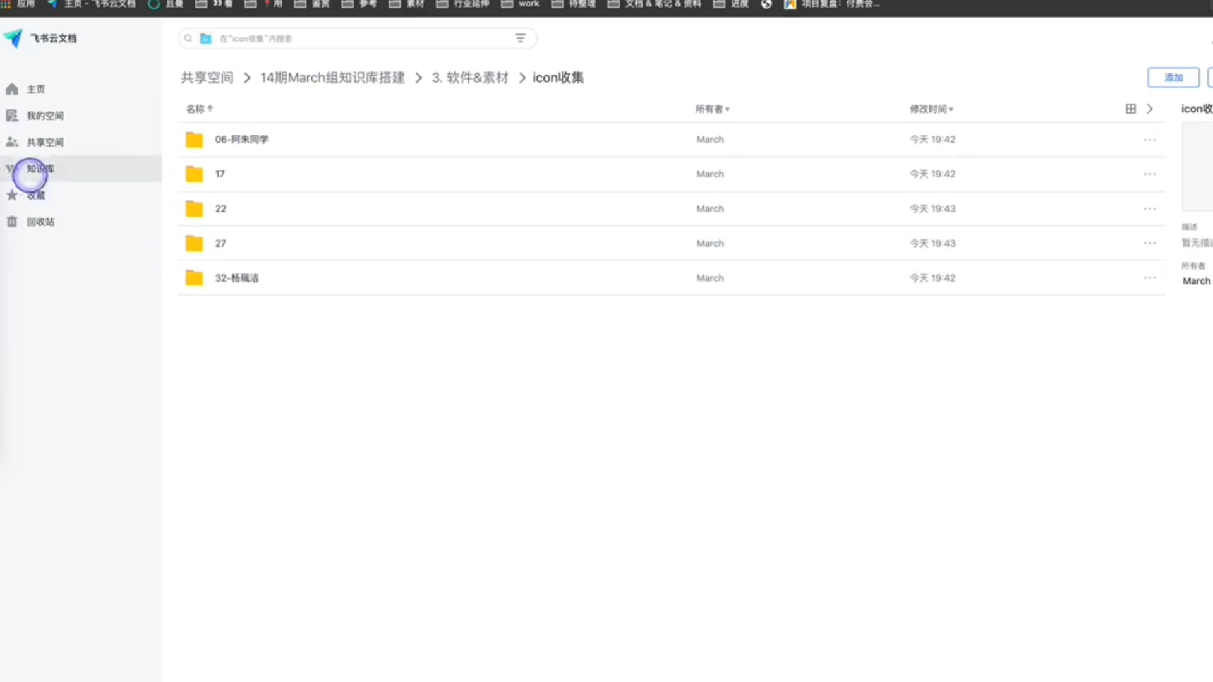Open the 所有者 filter dropdown

[x=712, y=109]
